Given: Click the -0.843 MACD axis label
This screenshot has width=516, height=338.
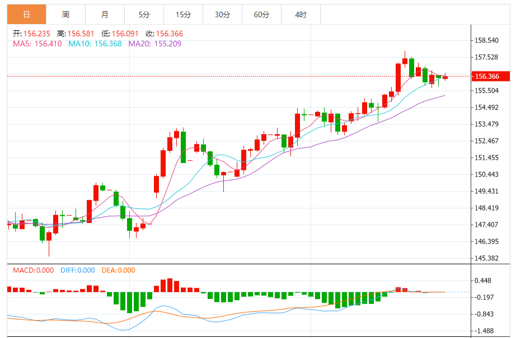Looking at the screenshot, I should point(484,314).
